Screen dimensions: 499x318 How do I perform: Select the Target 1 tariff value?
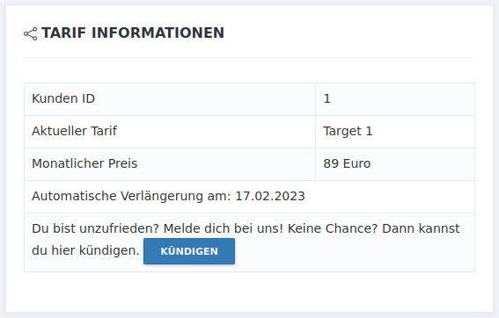coord(348,131)
